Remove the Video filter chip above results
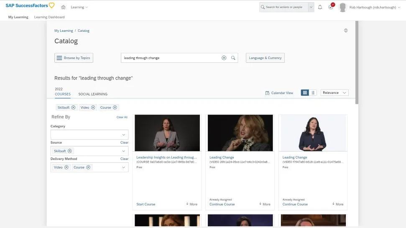Viewport: 406px width, 228px height. coord(93,108)
